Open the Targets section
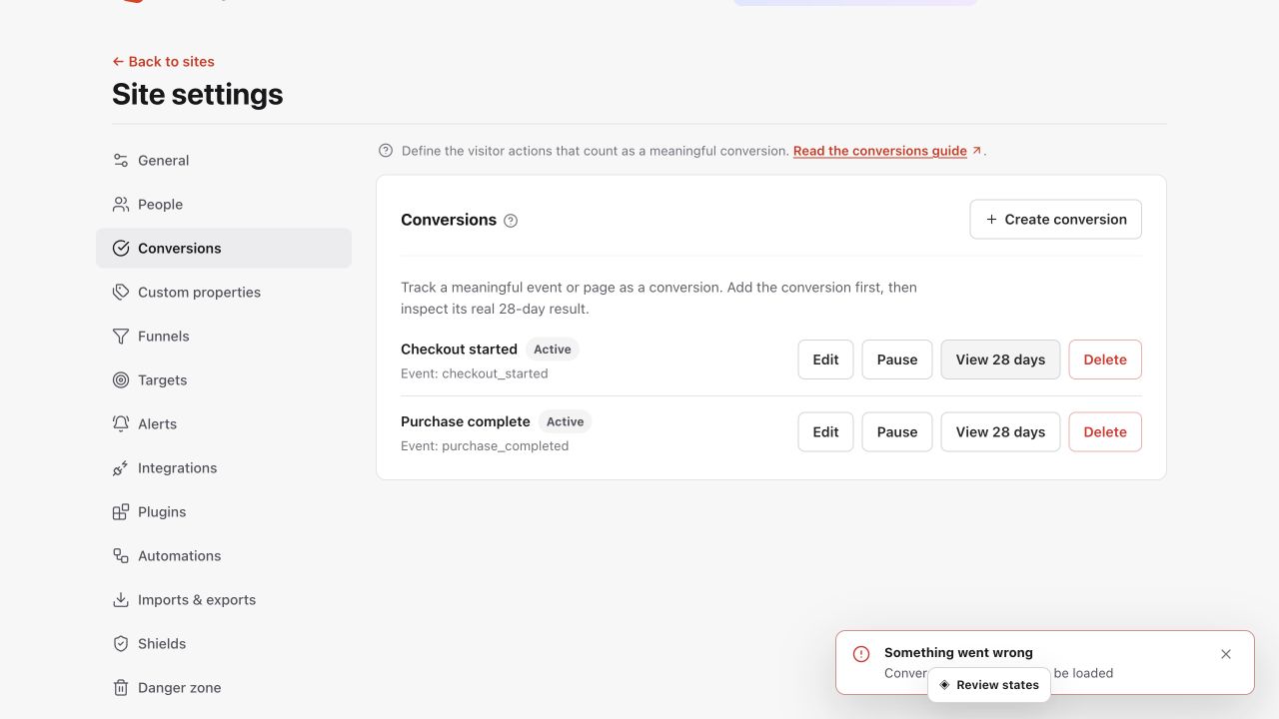 (224, 380)
